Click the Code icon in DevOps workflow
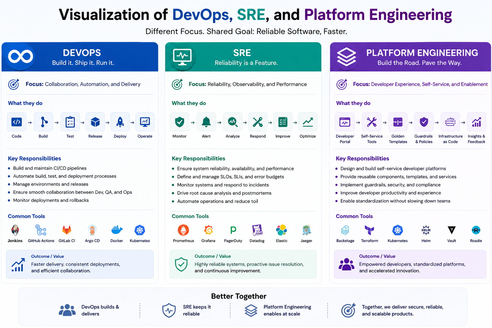The height and width of the screenshot is (328, 492). 17,122
